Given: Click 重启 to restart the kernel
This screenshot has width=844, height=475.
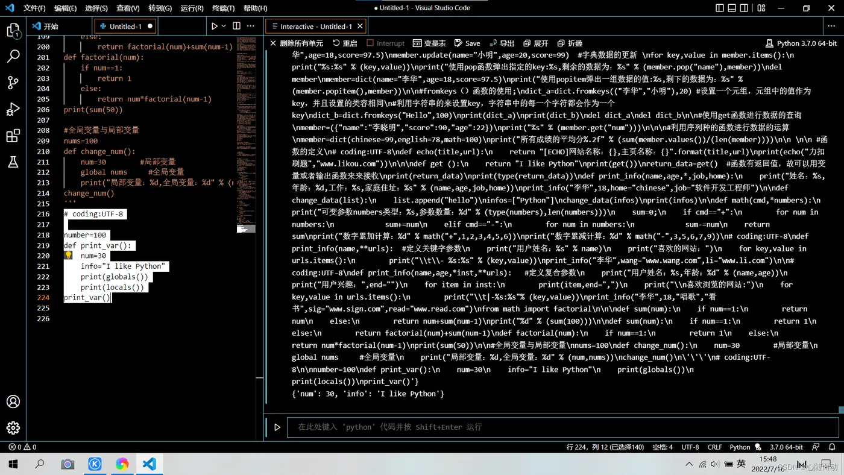Looking at the screenshot, I should 345,43.
